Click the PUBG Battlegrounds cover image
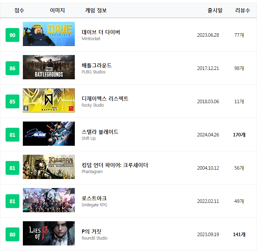257x251 pixels. click(49, 67)
